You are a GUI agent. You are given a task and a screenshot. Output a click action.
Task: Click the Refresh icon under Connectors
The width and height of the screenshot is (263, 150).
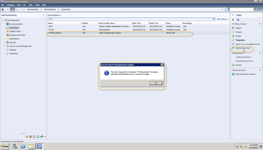(x=233, y=65)
